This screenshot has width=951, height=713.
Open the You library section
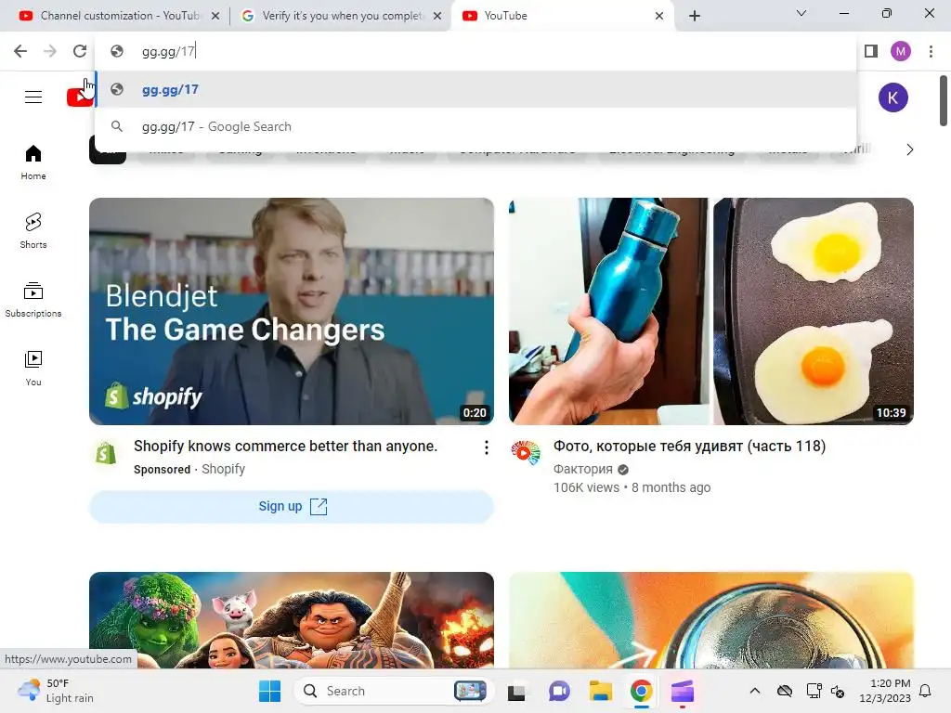tap(33, 368)
